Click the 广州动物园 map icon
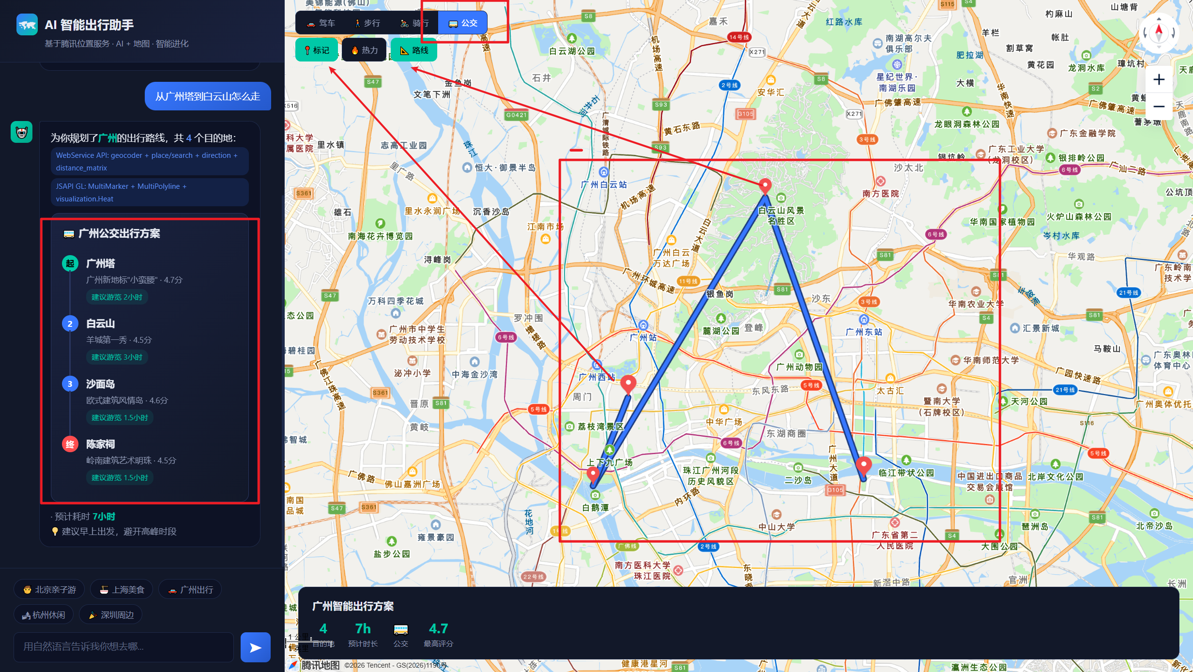This screenshot has height=672, width=1193. click(799, 354)
